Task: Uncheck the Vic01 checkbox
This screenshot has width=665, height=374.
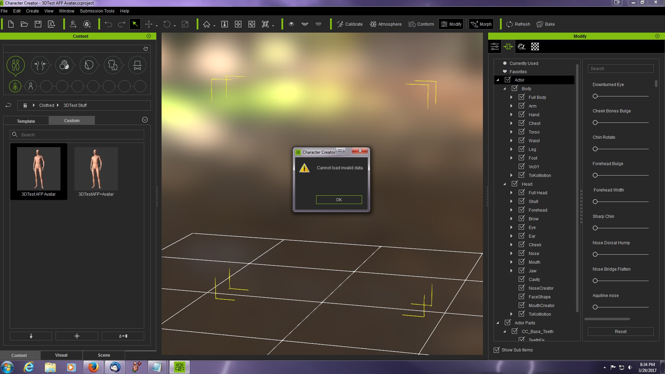Action: pos(522,167)
